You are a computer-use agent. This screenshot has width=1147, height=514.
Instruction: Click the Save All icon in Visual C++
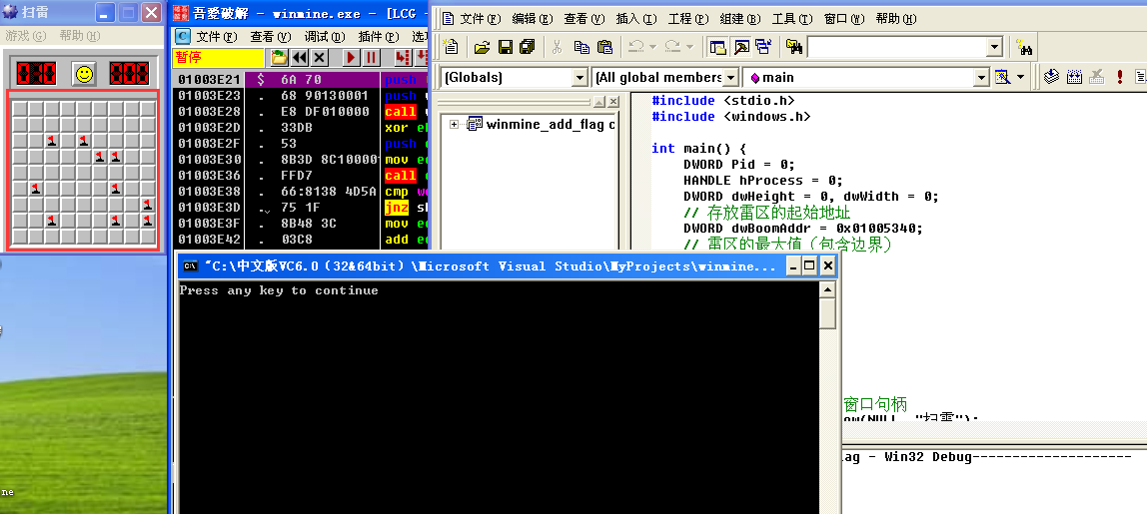click(x=528, y=47)
